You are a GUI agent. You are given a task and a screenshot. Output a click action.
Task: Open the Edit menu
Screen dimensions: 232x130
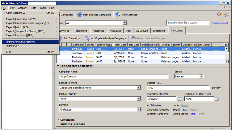pyautogui.click(x=12, y=8)
